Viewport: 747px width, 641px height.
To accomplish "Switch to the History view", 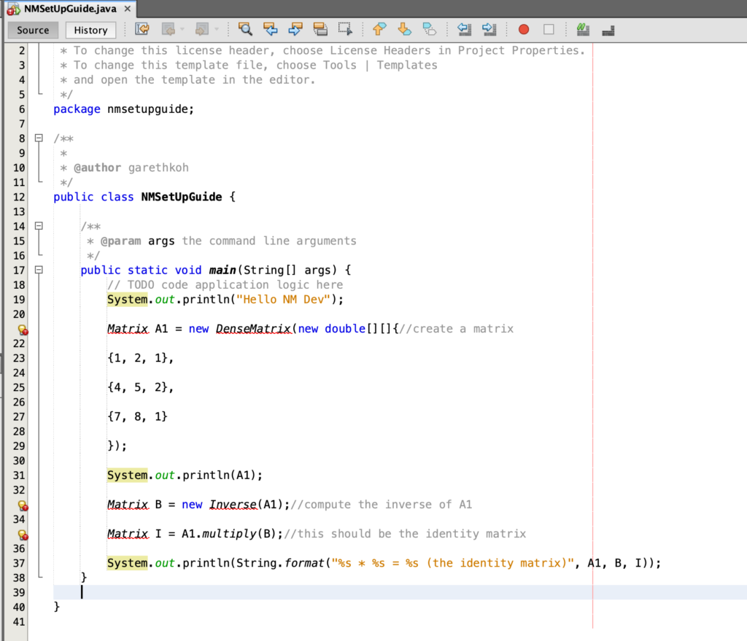I will (x=90, y=30).
